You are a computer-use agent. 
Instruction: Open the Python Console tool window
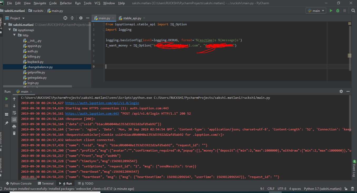point(19,183)
